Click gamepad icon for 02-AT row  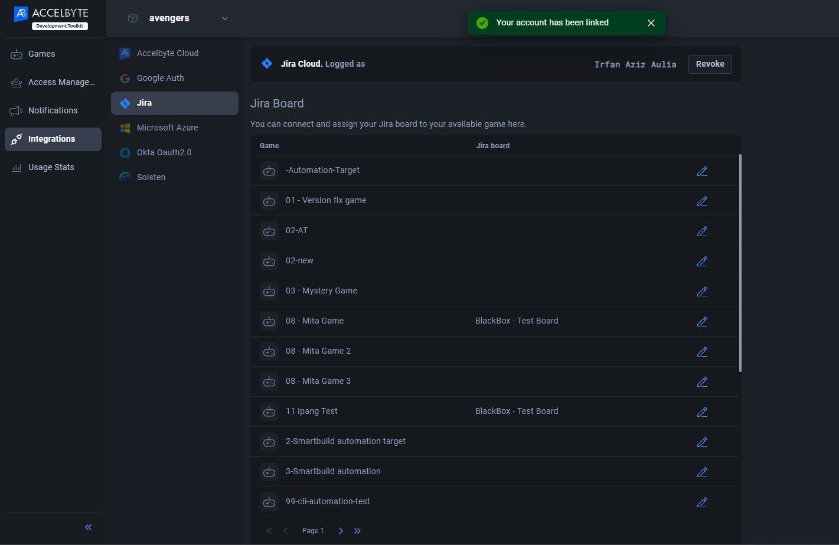(x=269, y=231)
